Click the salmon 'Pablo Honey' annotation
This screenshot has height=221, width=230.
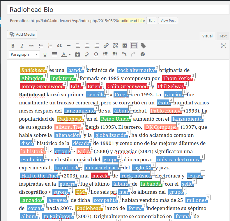point(165,111)
